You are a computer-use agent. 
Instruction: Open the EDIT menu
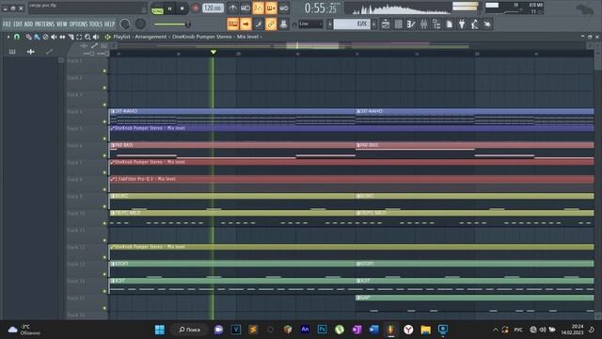coord(18,24)
